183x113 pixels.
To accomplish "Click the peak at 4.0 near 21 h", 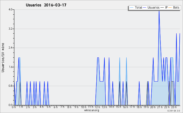I will [159, 11].
